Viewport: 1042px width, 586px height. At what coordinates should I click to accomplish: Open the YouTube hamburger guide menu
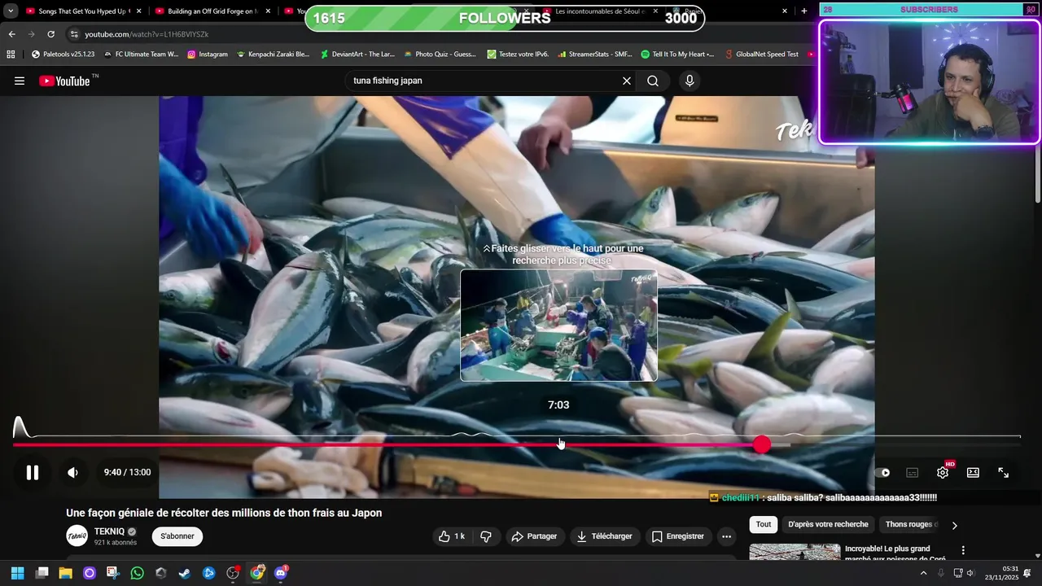click(20, 81)
